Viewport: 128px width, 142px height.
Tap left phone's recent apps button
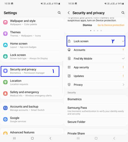click(14, 138)
